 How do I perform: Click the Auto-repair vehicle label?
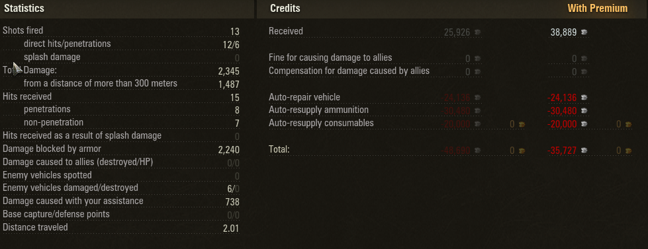(304, 97)
